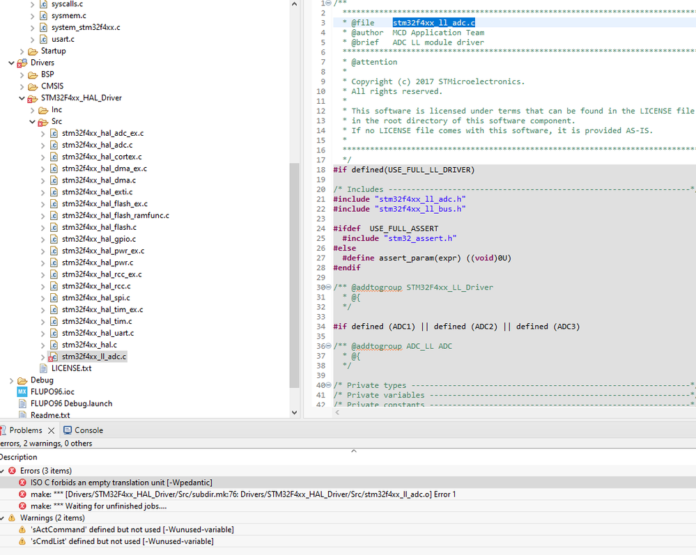Click the Src folder icon
This screenshot has width=696, height=555.
43,122
